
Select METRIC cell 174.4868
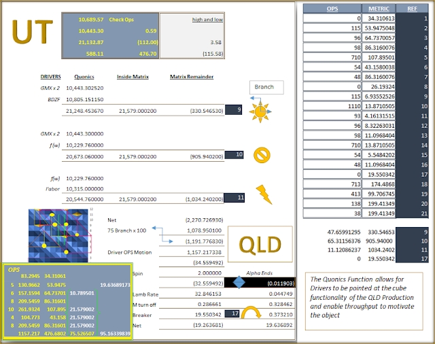point(379,184)
